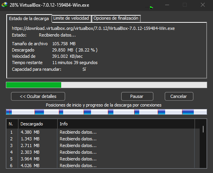Switch to Estado de la decarga tab
This screenshot has height=173, width=213.
[29, 18]
